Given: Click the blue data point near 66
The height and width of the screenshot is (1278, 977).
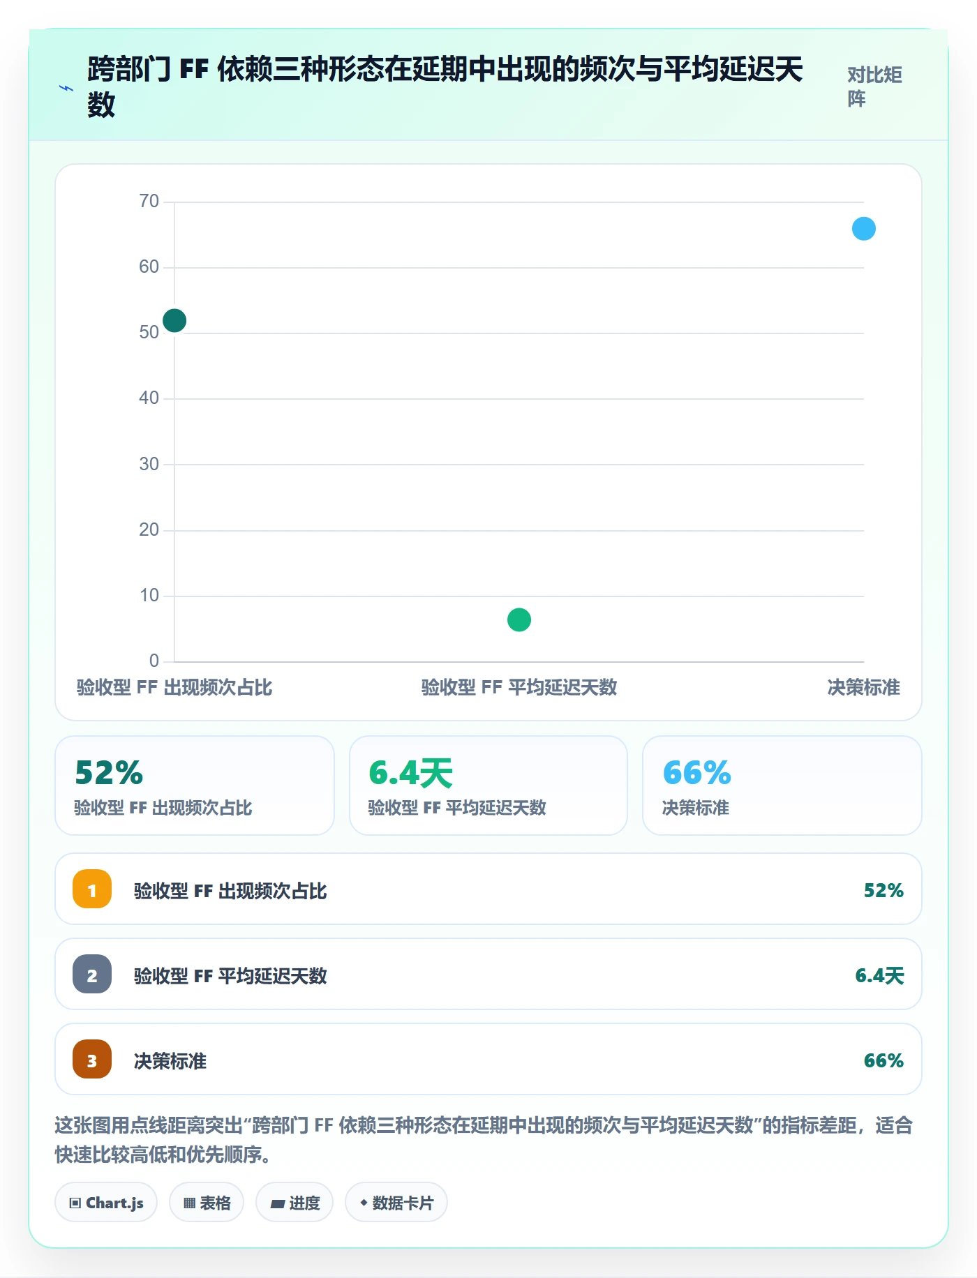Looking at the screenshot, I should 864,229.
